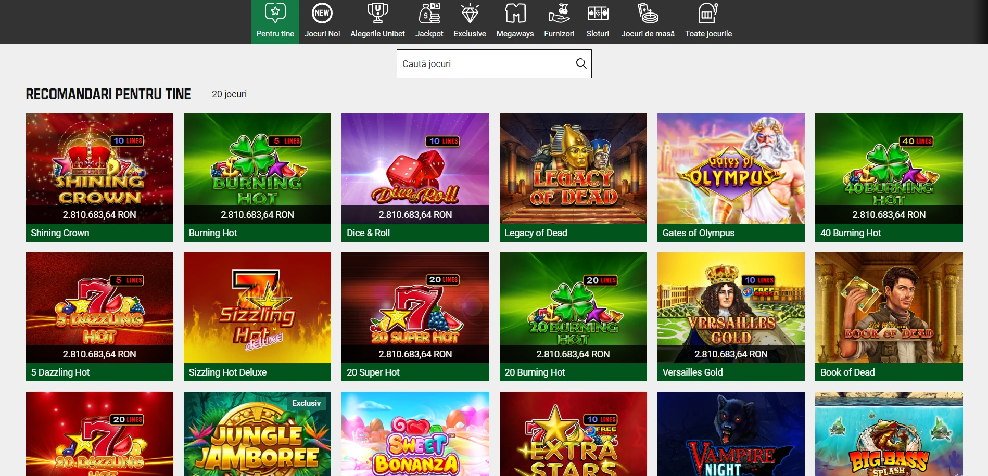
Task: Open Alegerile Unibet tab label
Action: [x=377, y=34]
